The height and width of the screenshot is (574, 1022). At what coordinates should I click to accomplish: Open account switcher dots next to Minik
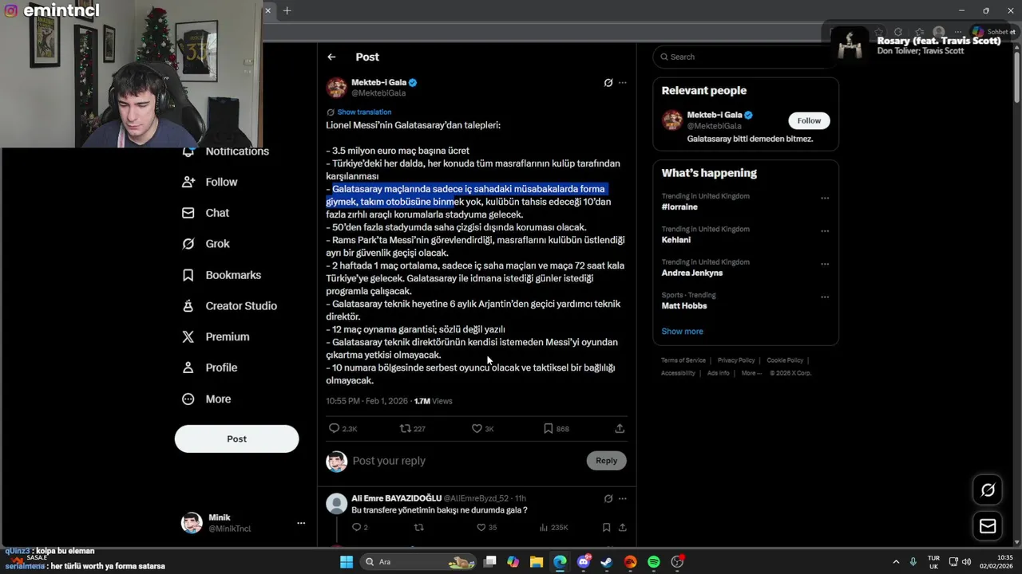point(301,523)
